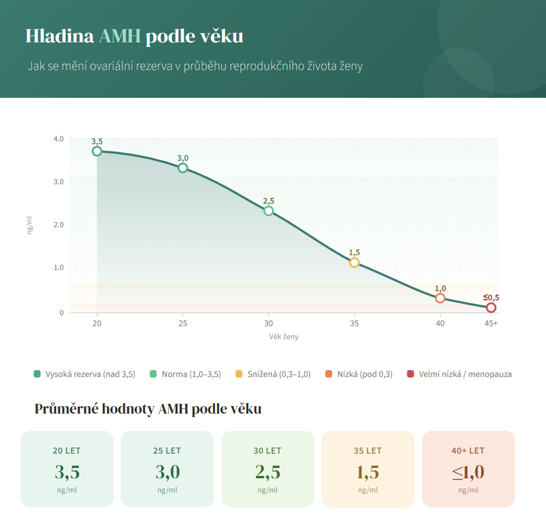This screenshot has height=524, width=546.
Task: Open the 20 LET value card
Action: (x=67, y=469)
